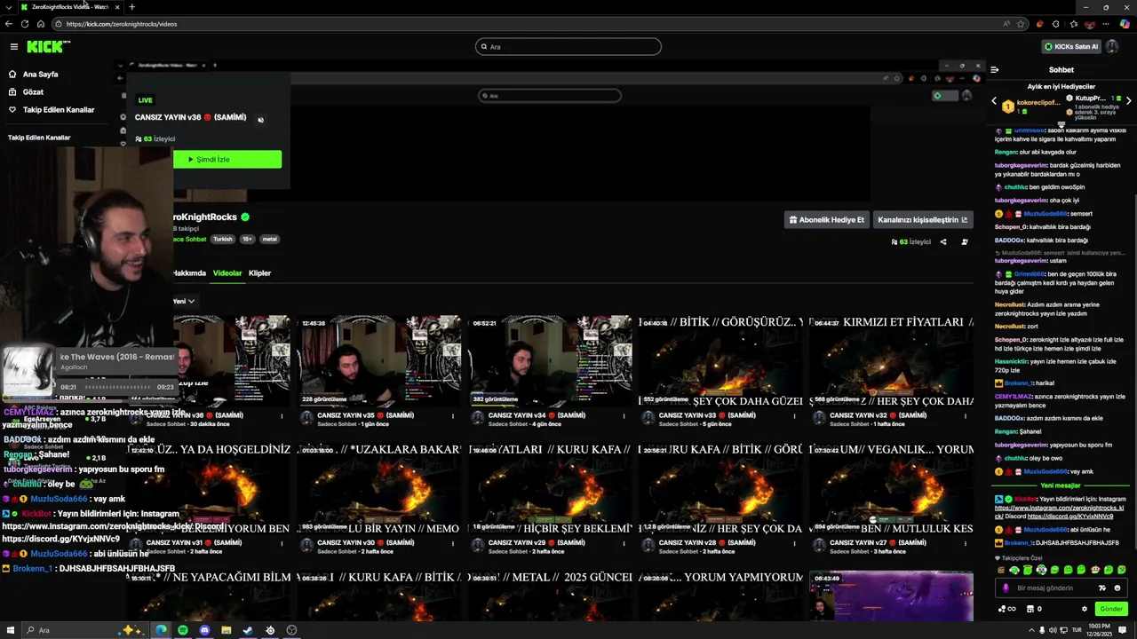Open the profile avatar menu
This screenshot has width=1137, height=639.
tap(1112, 46)
